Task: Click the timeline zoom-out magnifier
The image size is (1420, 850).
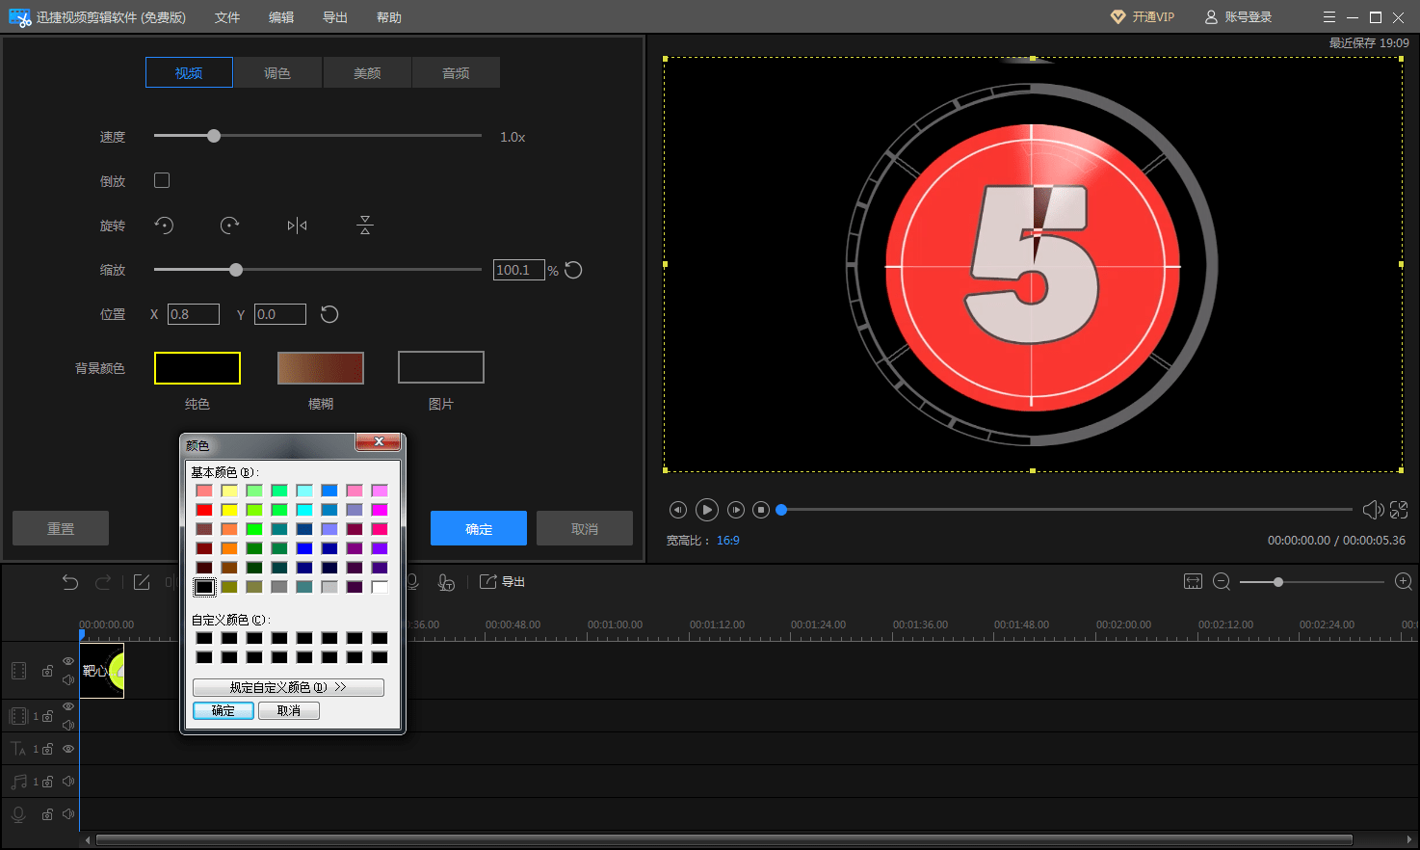Action: [x=1222, y=582]
